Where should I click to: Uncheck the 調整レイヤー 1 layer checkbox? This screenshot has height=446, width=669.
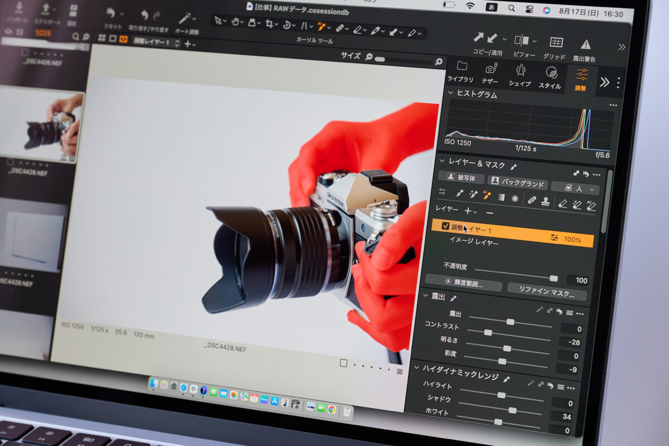(445, 226)
